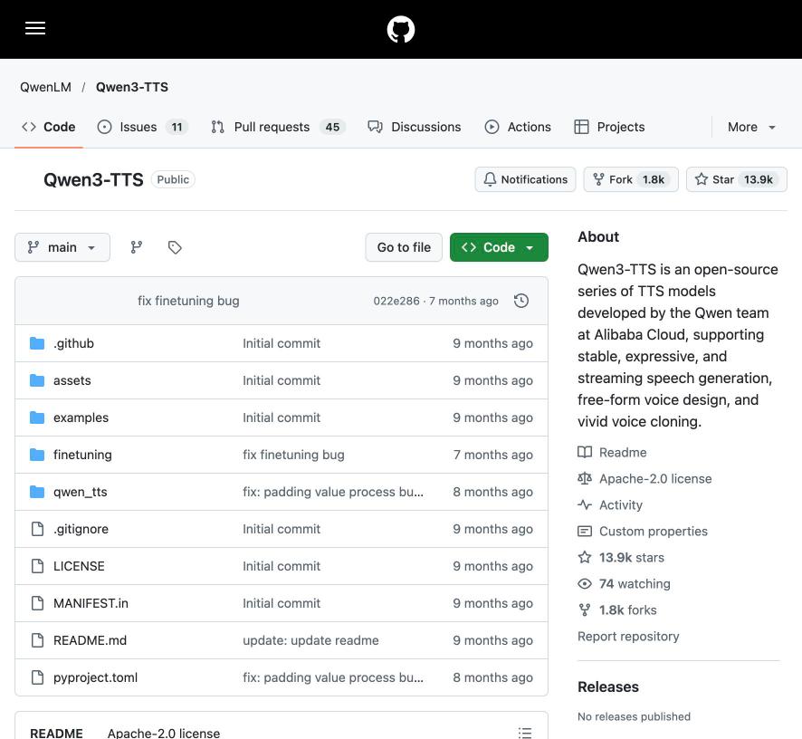Open the Qwen3-TTS breadcrumb link
Viewport: 802px width, 739px height.
click(132, 87)
